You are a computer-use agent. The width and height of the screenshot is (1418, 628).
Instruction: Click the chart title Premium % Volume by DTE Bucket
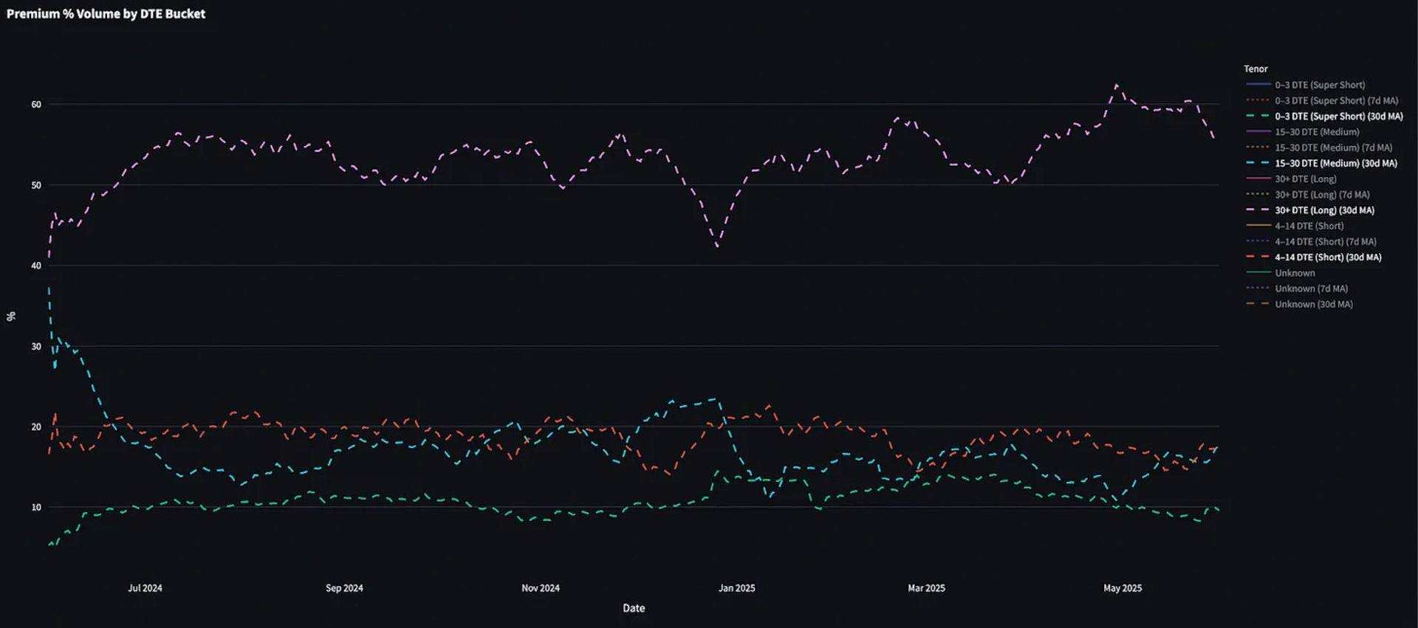(106, 14)
